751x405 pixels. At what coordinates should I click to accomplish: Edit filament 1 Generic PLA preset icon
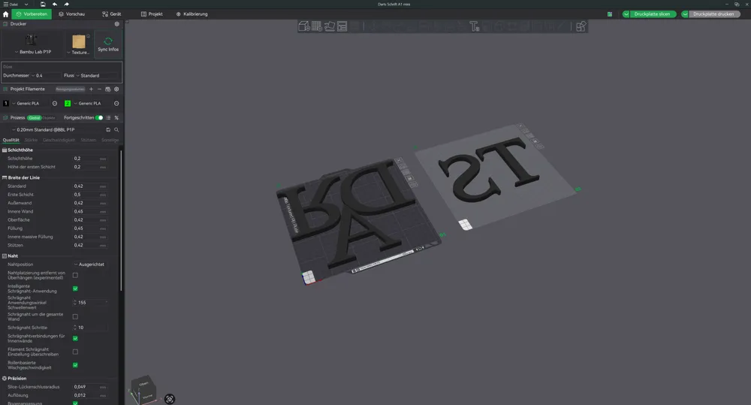tap(55, 104)
